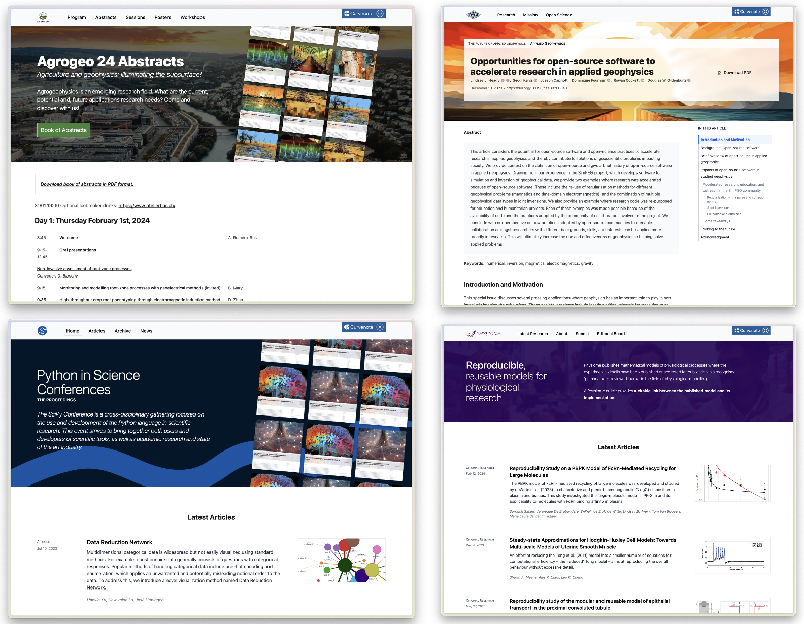Click email icon next to Lindsey J. Heagy
Viewport: 804px width, 624px height.
(503, 80)
